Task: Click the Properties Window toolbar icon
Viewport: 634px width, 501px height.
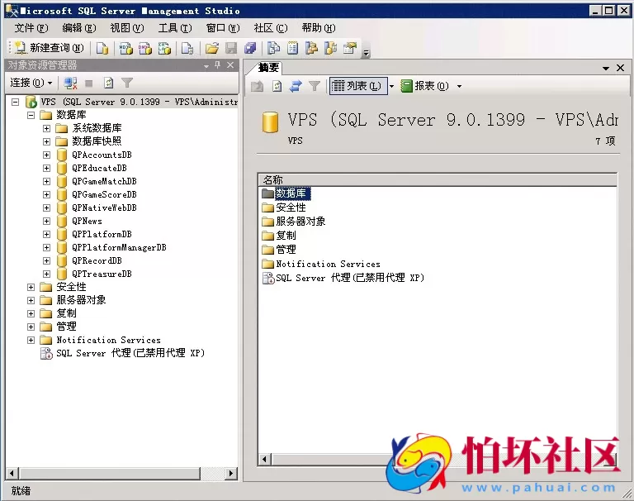Action: point(350,48)
